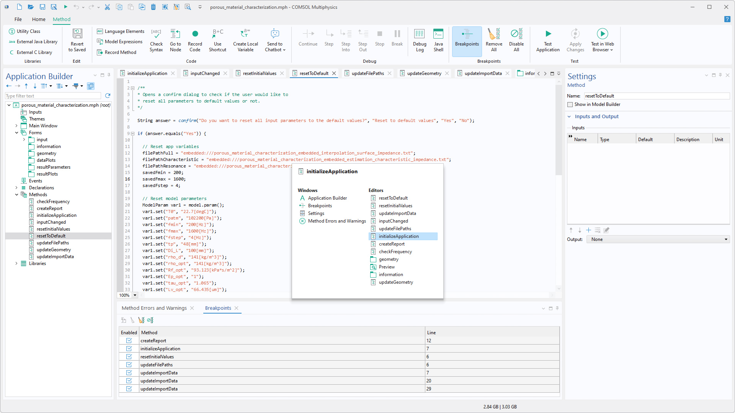Open the Debug Log window
Viewport: 735px width, 413px height.
[x=420, y=34]
